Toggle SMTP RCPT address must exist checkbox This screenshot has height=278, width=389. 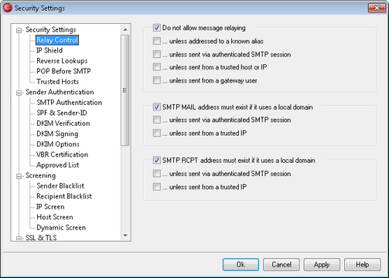coord(156,160)
